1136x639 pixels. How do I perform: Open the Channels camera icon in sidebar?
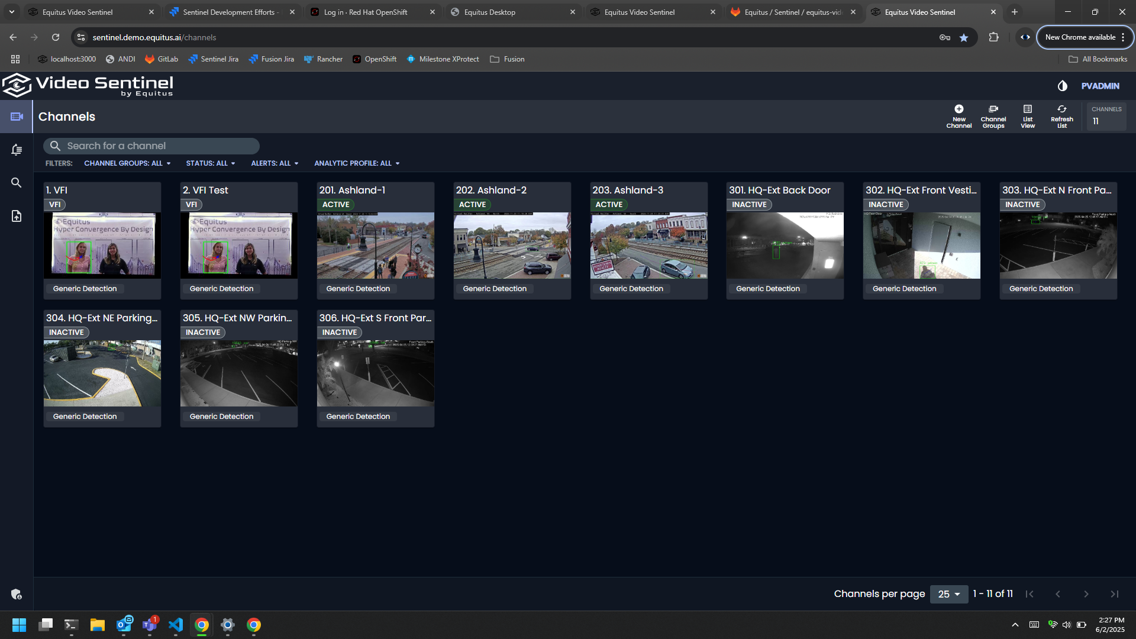tap(17, 117)
